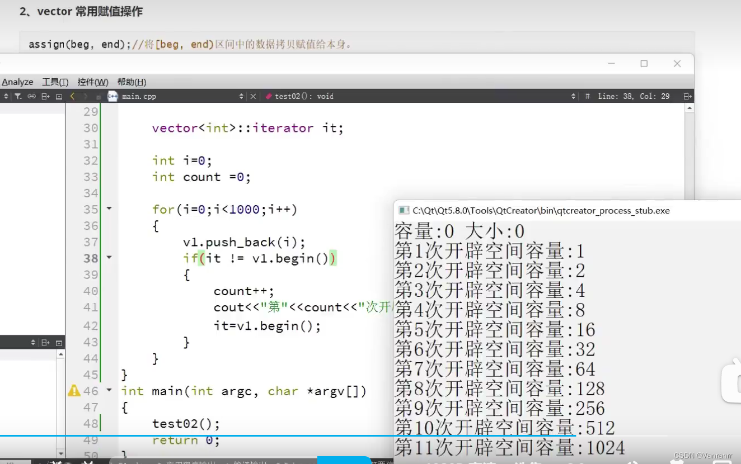This screenshot has height=464, width=741.
Task: Click the v1.push_back(i); statement
Action: pos(244,242)
